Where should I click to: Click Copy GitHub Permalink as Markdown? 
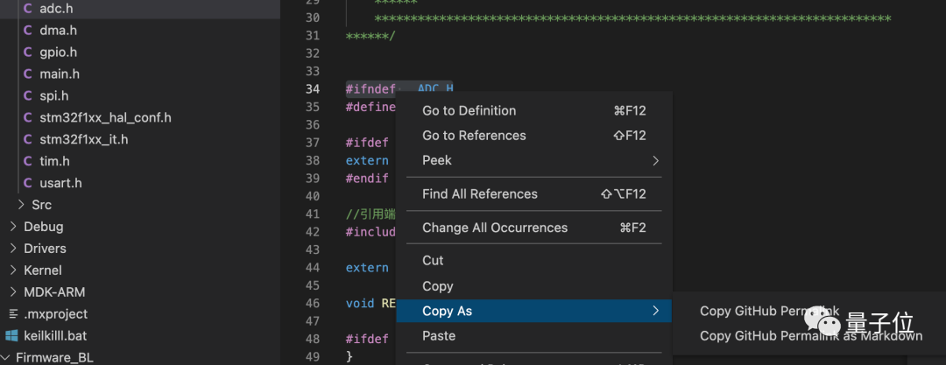click(x=810, y=336)
